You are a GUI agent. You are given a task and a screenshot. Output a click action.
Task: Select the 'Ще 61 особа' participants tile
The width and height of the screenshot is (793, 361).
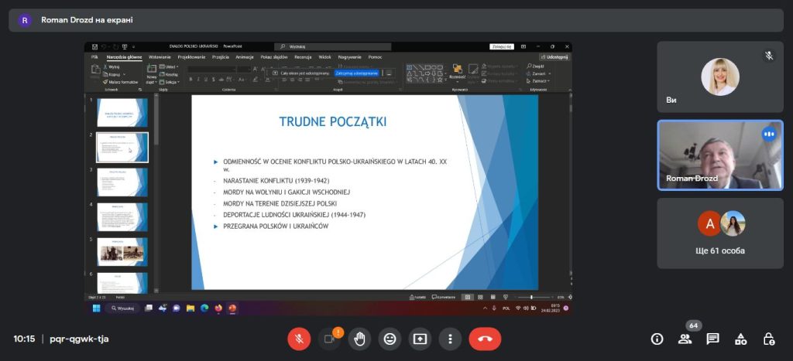click(719, 233)
